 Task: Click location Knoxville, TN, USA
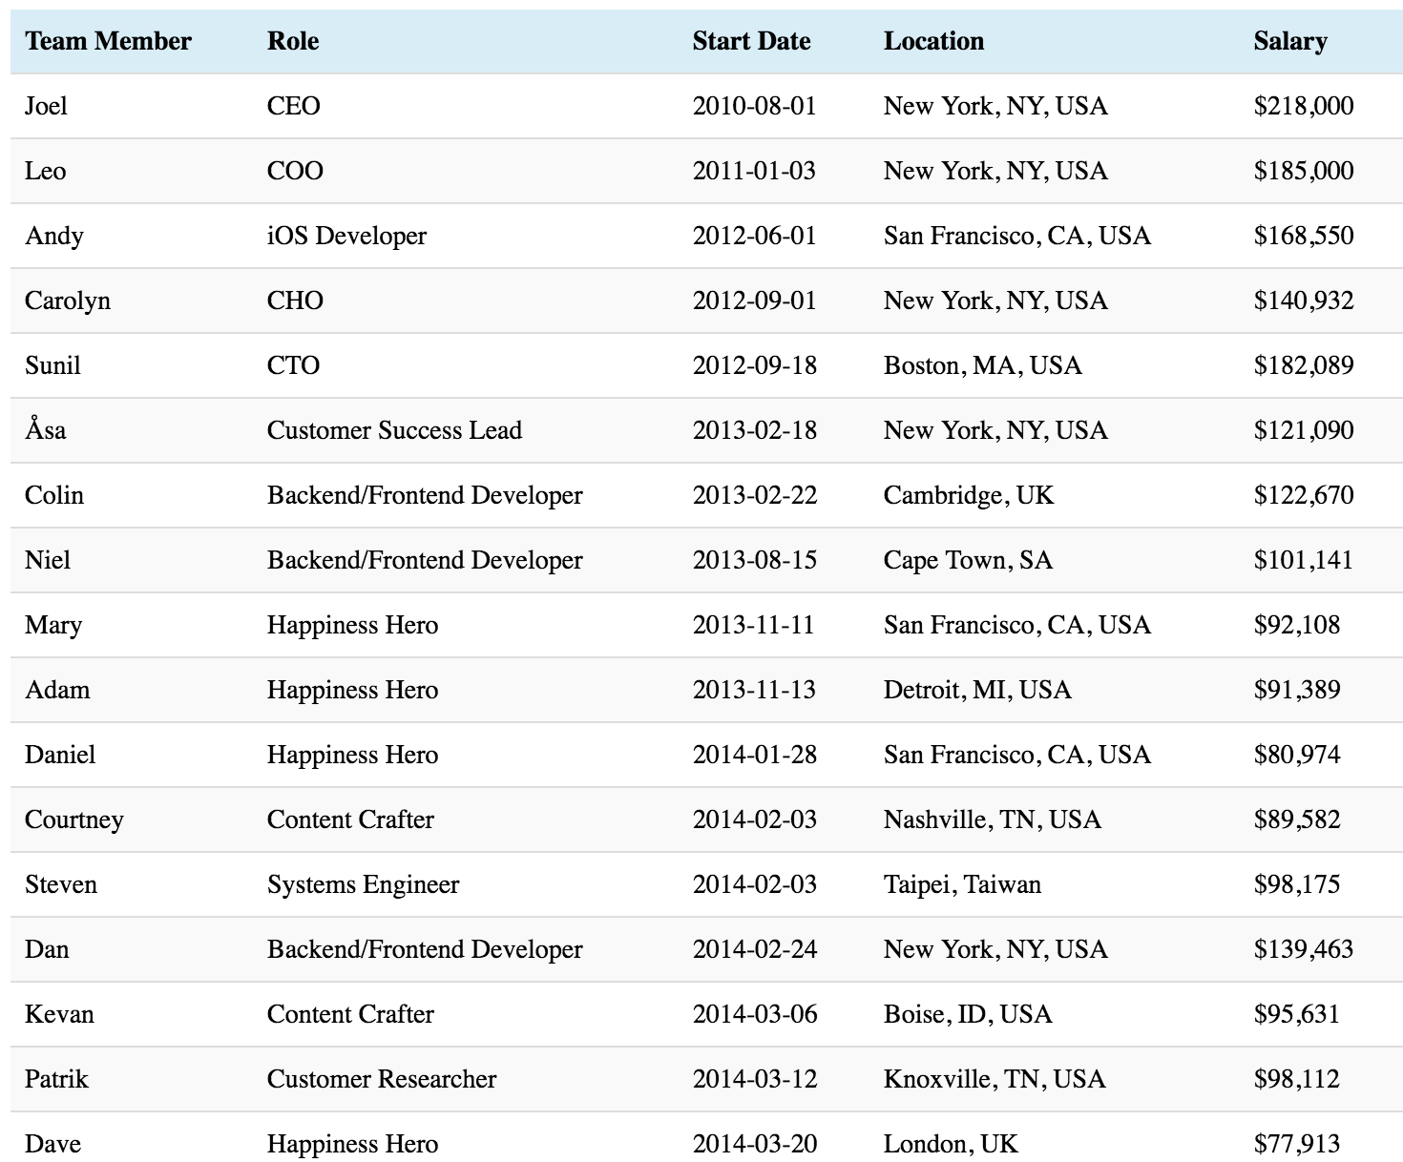(995, 1079)
